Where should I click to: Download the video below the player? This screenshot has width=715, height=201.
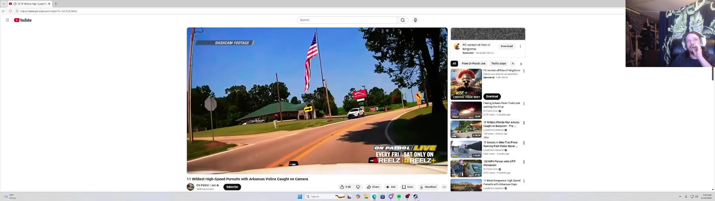[428, 187]
